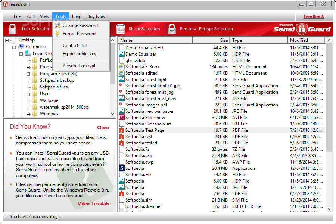Image resolution: width=336 pixels, height=224 pixels.
Task: Click the Softpedia images.pdf SensiGuard icon
Action: click(121, 105)
